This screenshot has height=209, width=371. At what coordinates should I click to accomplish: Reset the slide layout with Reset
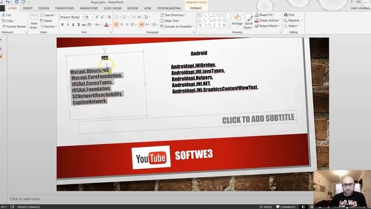click(46, 21)
